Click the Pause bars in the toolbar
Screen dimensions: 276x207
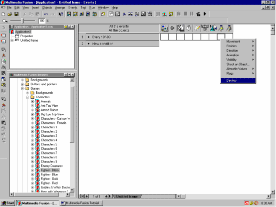pos(192,14)
